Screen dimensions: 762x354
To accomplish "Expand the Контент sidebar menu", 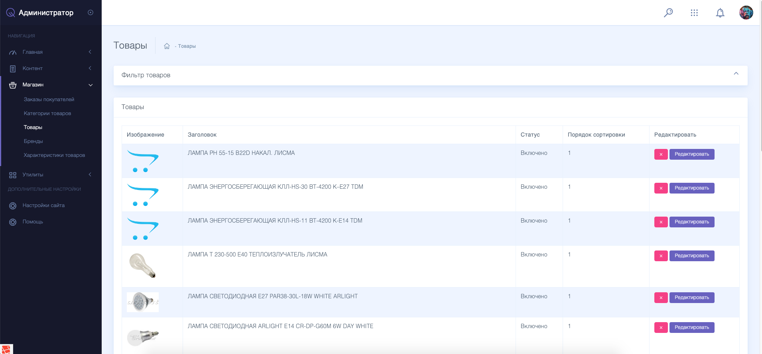I will 51,68.
